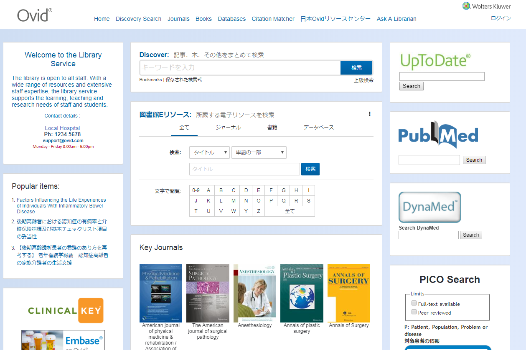
Task: Open the Embase on Ovid banner
Action: coord(63,340)
